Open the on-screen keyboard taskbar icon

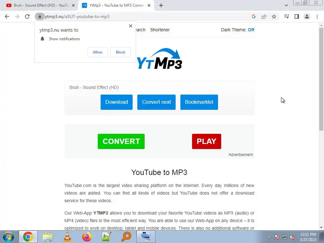pos(146,237)
